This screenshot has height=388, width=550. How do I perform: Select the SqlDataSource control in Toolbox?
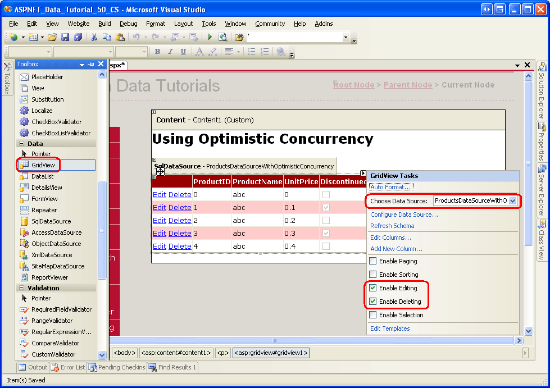point(51,221)
